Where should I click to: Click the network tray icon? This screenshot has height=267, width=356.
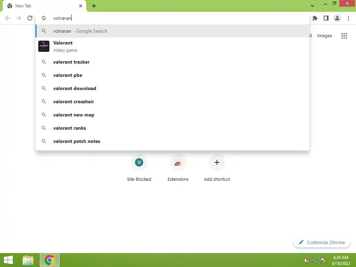[315, 260]
